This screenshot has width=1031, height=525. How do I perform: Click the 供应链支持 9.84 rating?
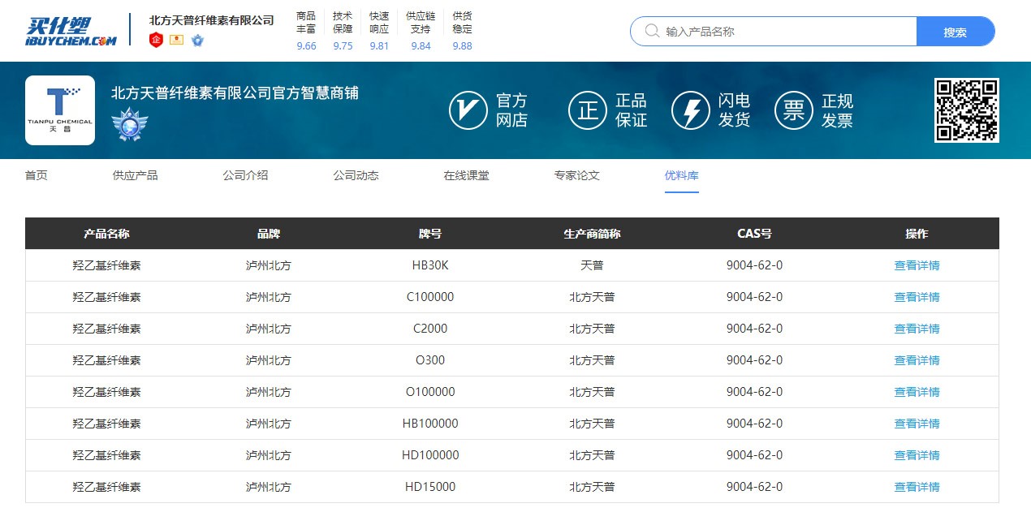[421, 31]
